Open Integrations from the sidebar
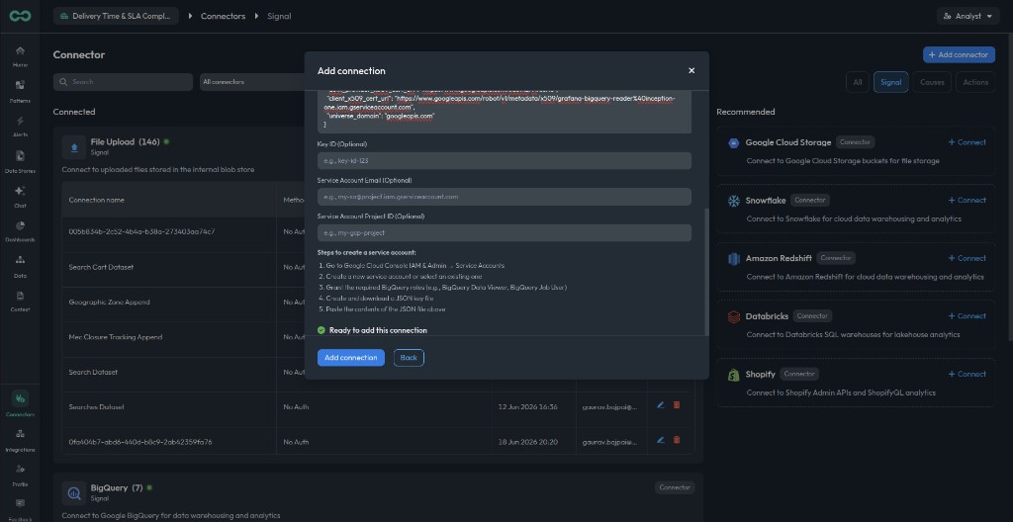The width and height of the screenshot is (1013, 522). coord(20,439)
